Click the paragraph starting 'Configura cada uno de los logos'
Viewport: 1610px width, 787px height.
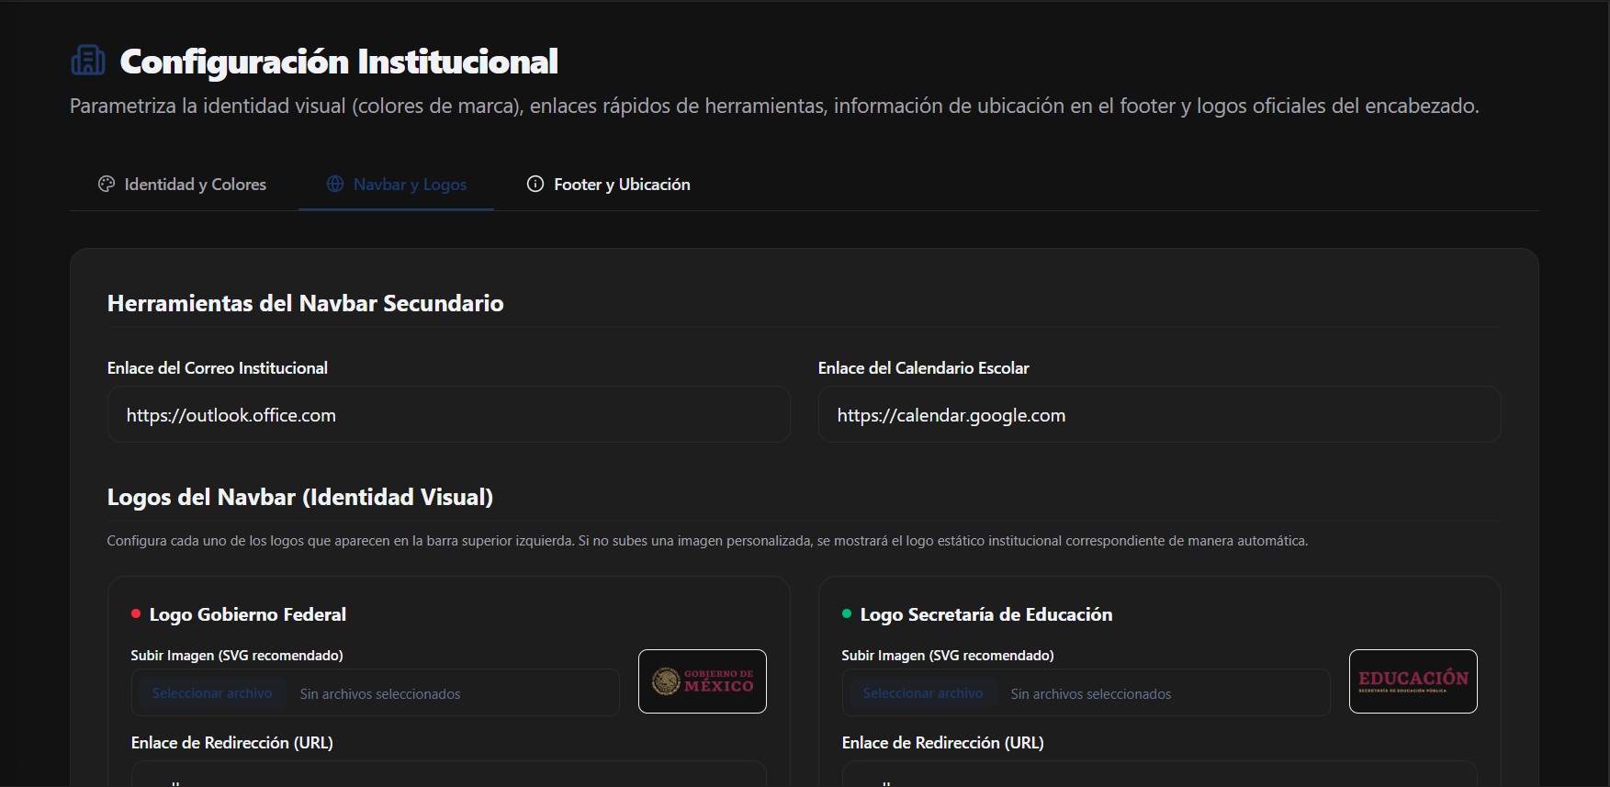pos(707,541)
